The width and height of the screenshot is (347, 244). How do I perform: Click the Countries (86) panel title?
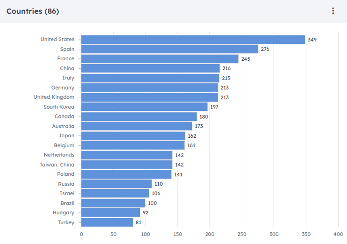[x=33, y=11]
